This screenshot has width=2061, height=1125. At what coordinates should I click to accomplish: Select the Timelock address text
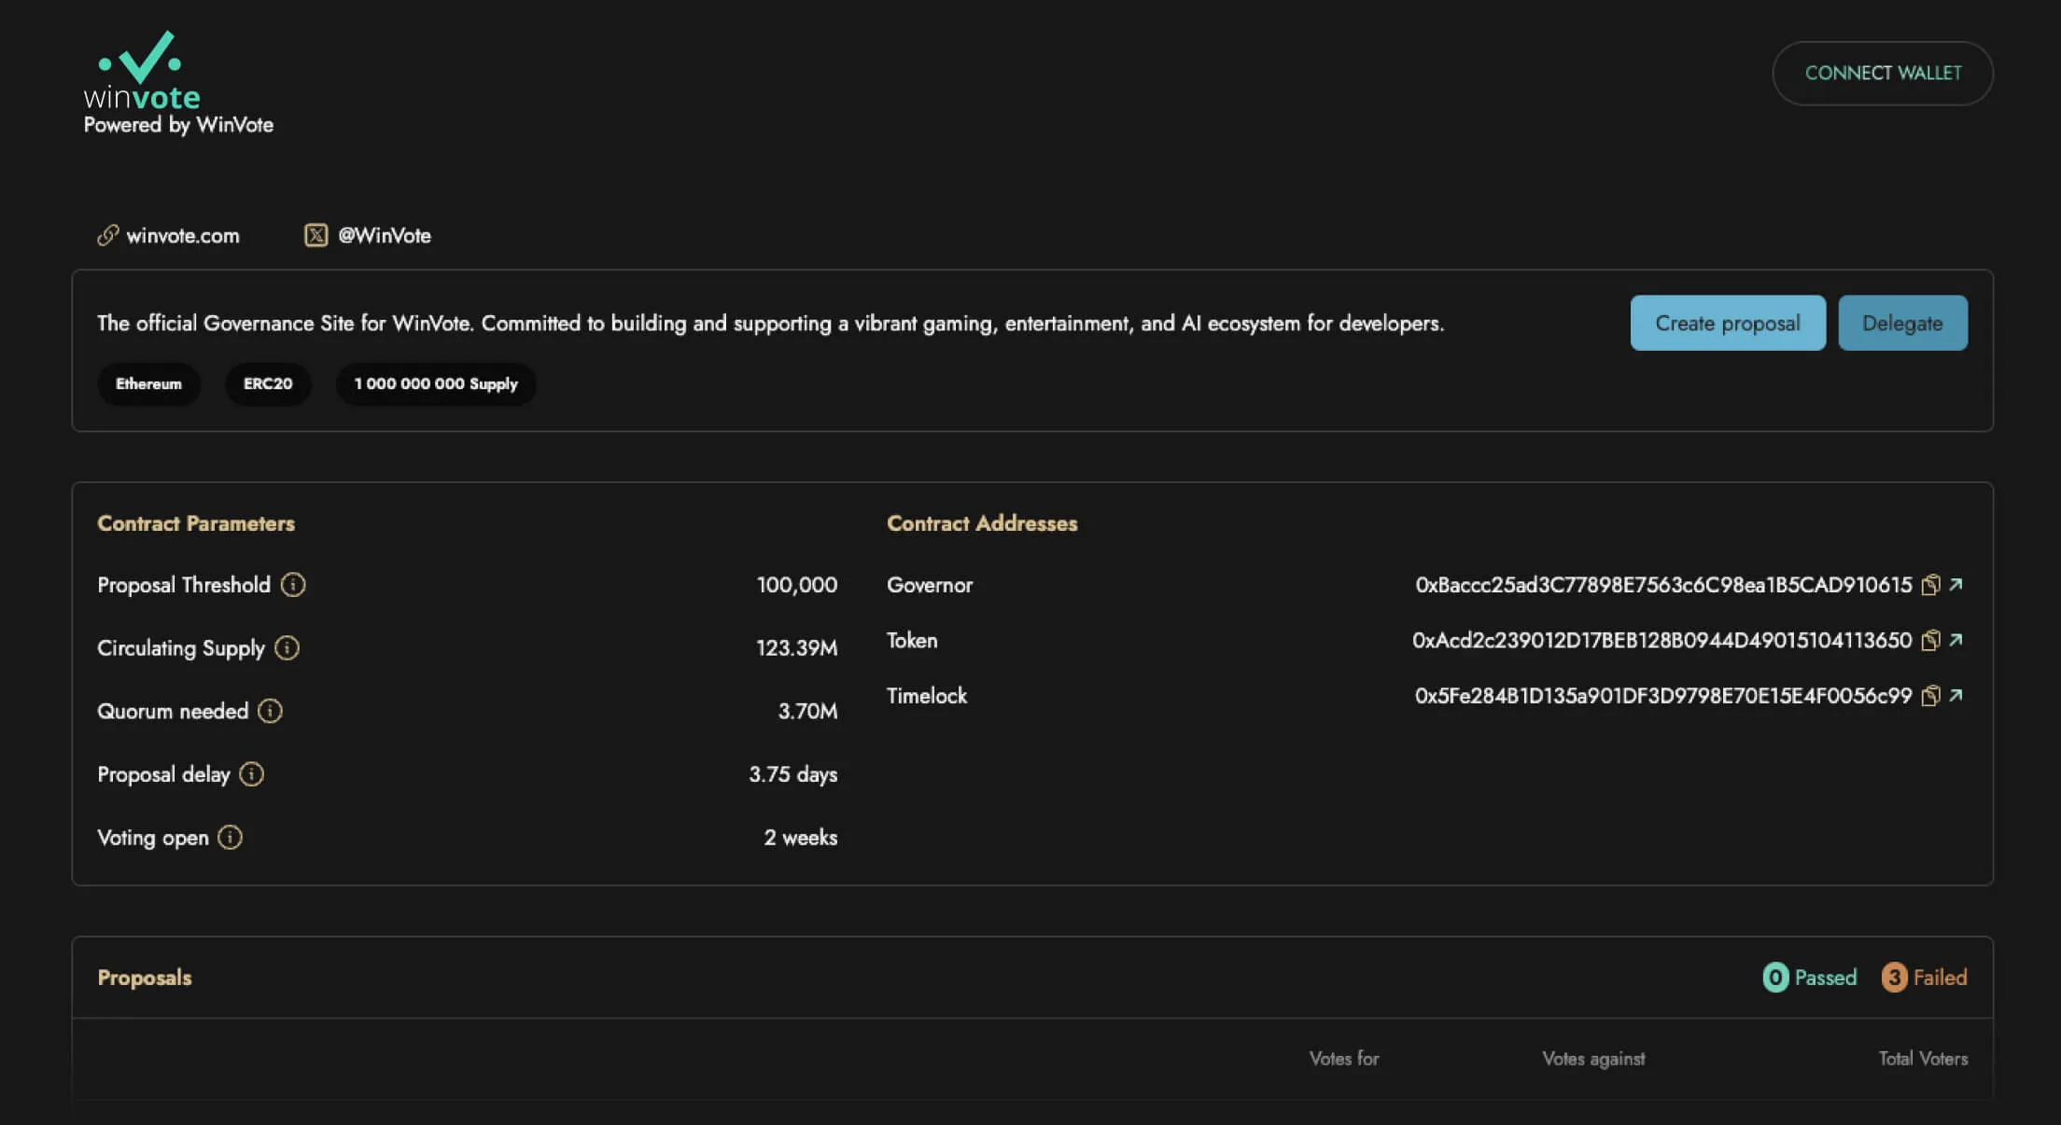tap(1663, 696)
